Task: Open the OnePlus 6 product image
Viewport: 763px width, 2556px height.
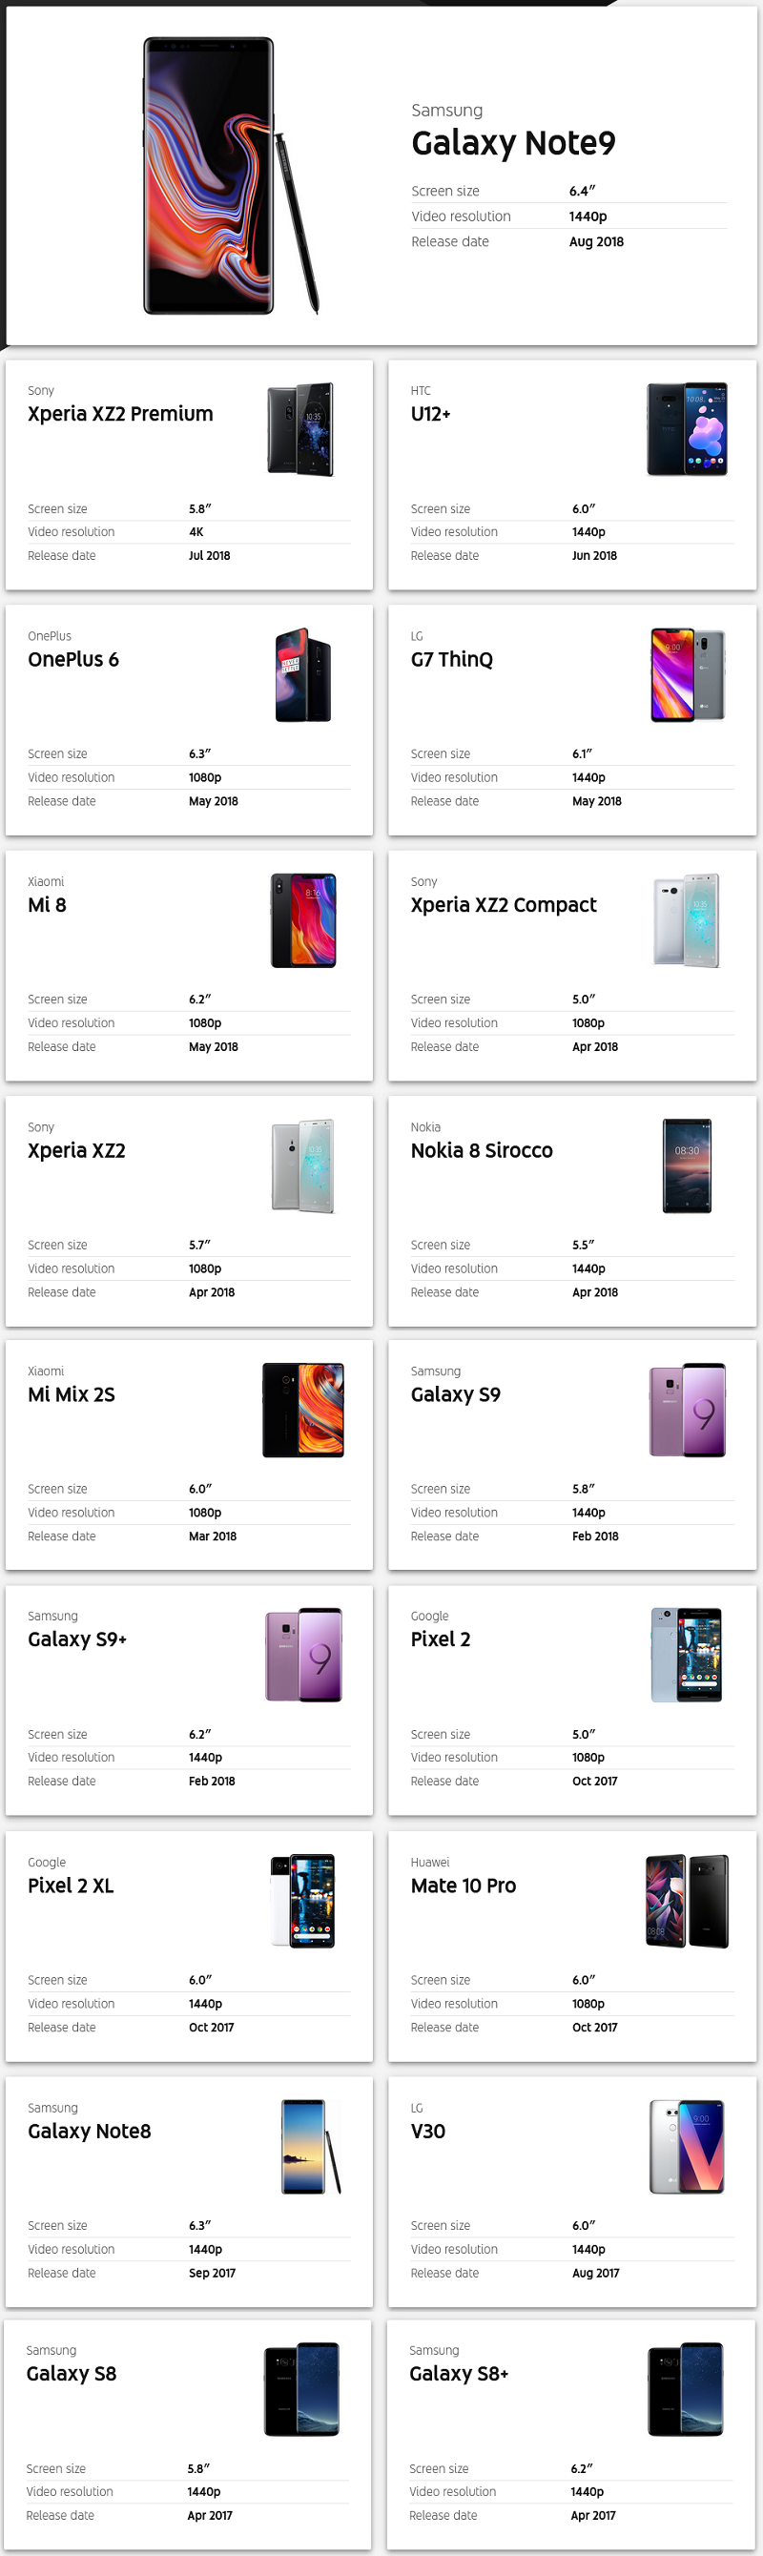Action: click(302, 674)
